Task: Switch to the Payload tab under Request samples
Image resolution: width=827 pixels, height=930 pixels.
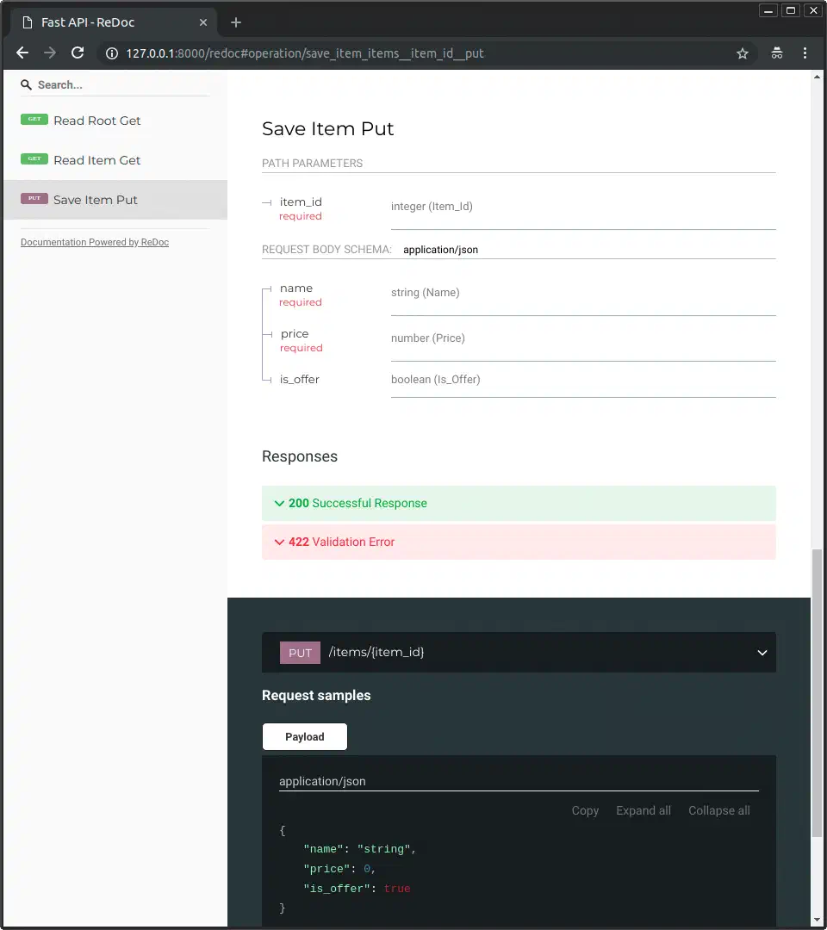Action: pyautogui.click(x=304, y=736)
